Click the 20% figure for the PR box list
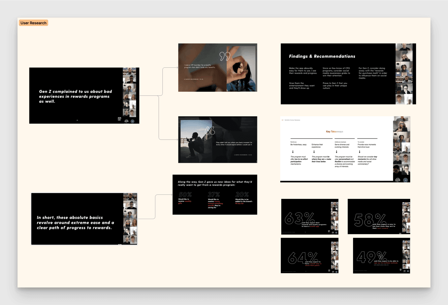448x305 pixels. [242, 195]
